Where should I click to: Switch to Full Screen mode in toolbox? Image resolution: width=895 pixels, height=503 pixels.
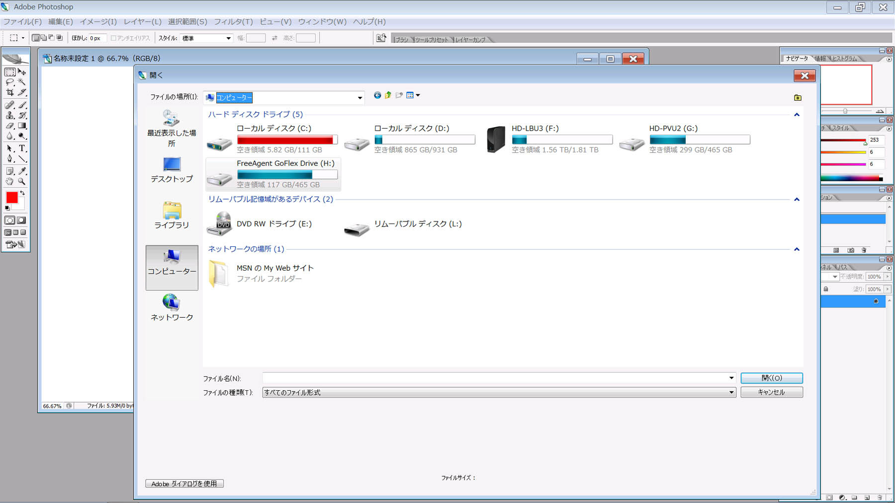(23, 232)
